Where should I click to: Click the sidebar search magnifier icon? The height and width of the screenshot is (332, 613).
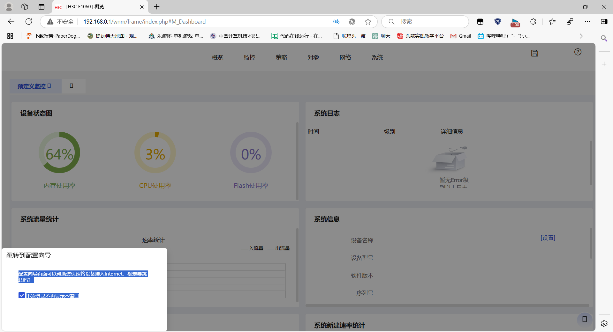(x=604, y=39)
